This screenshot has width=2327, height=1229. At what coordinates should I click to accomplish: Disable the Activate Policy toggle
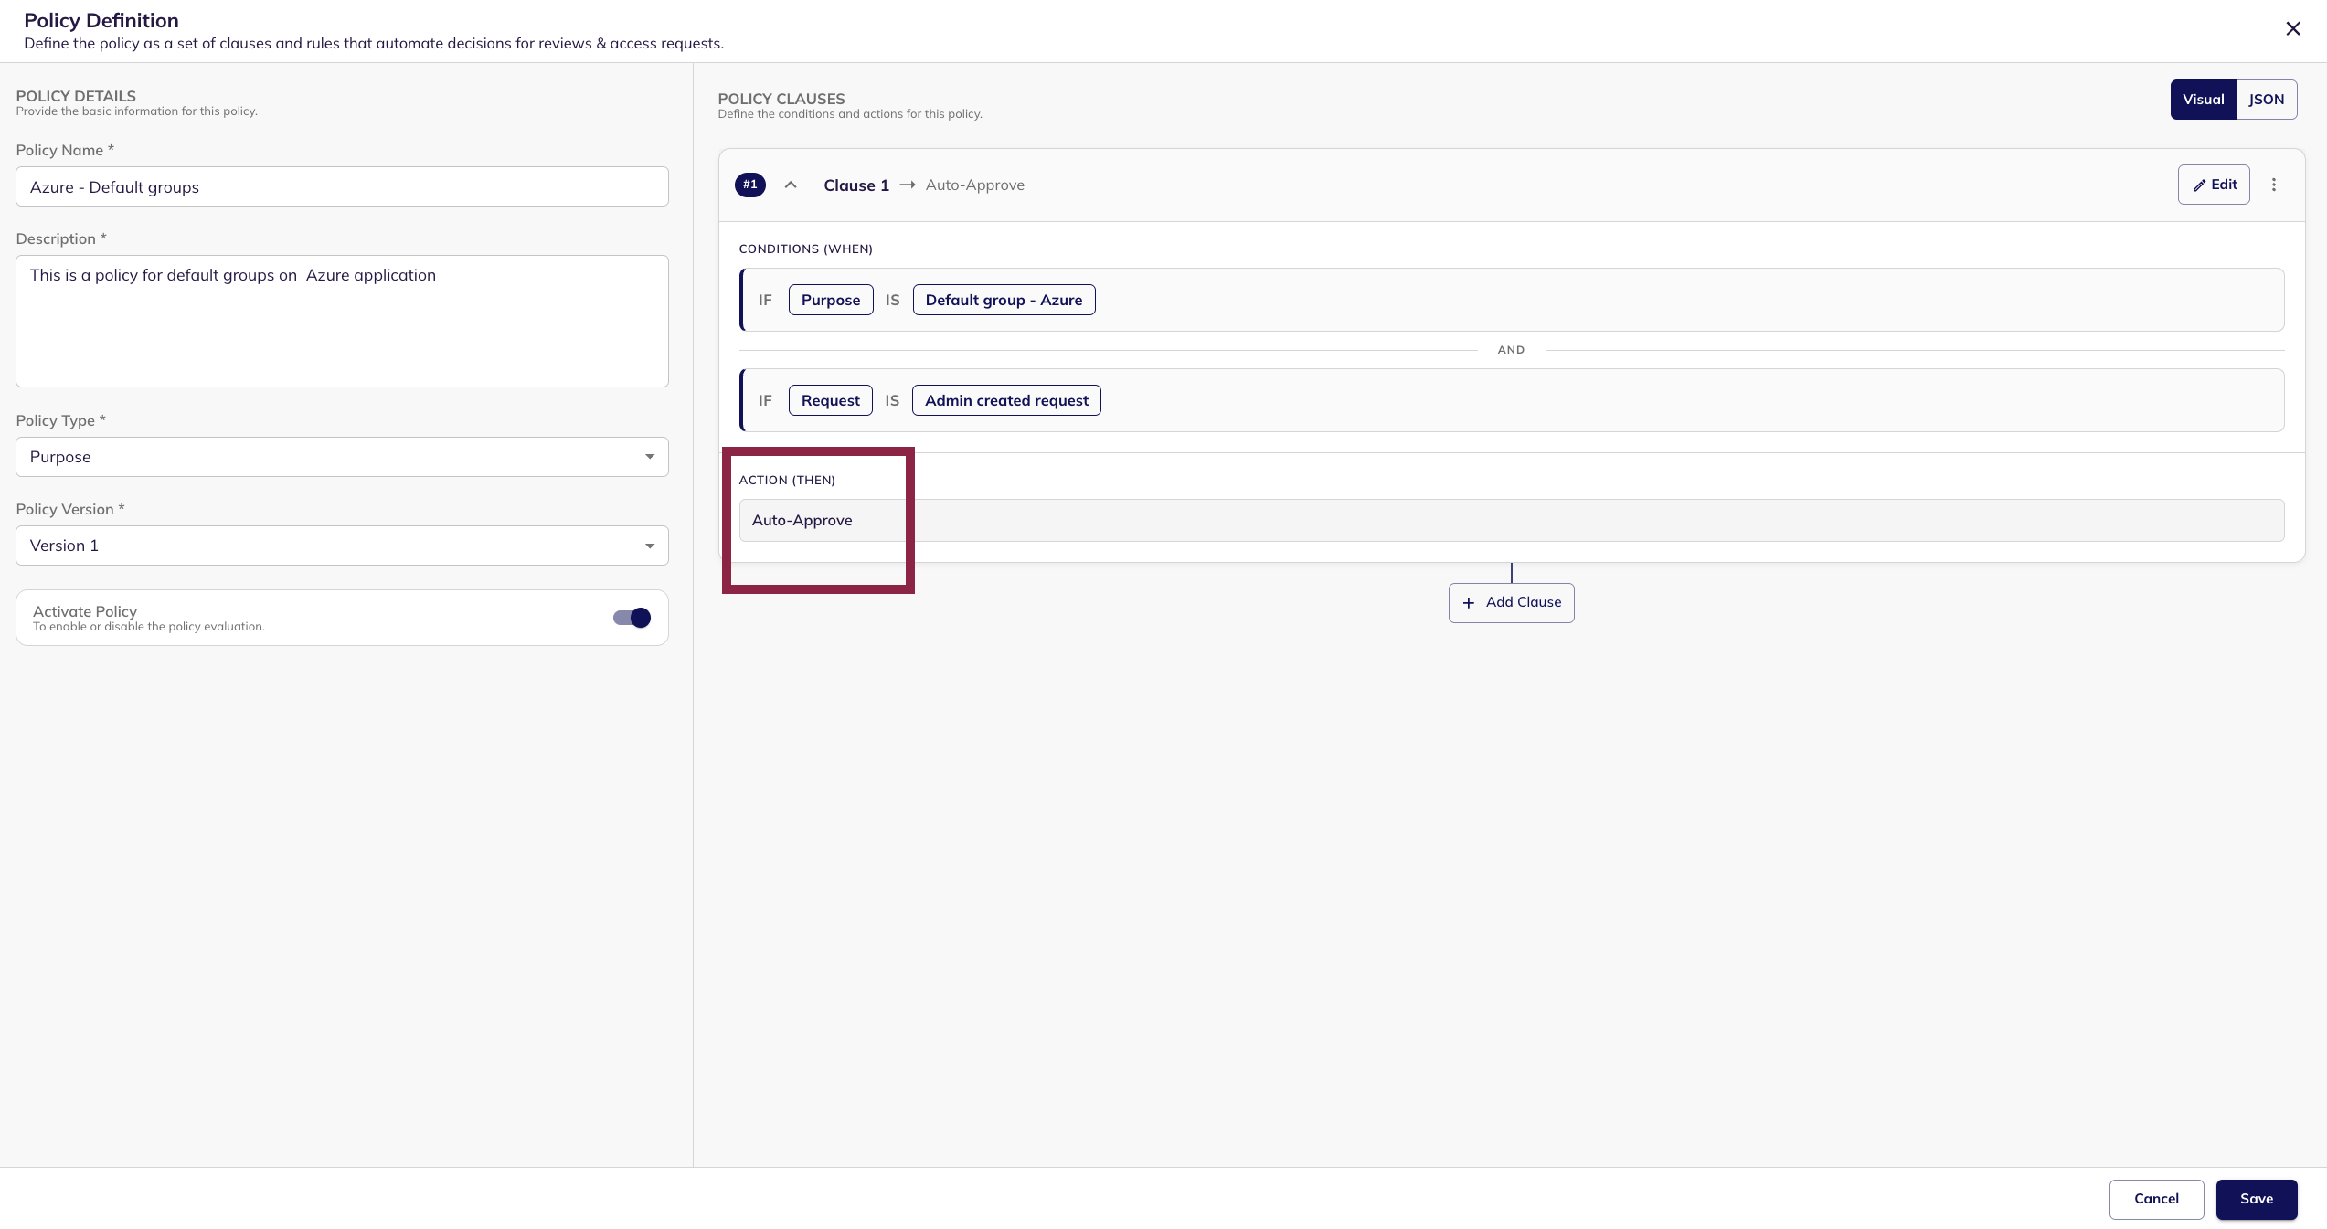[632, 618]
